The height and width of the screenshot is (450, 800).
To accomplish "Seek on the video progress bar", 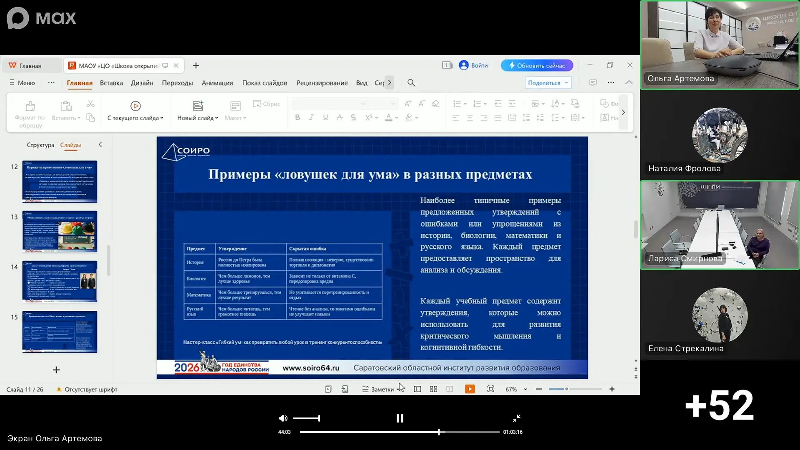I will pyautogui.click(x=400, y=432).
